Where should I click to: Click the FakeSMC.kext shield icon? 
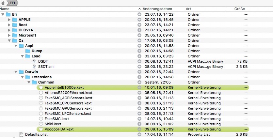41,119
